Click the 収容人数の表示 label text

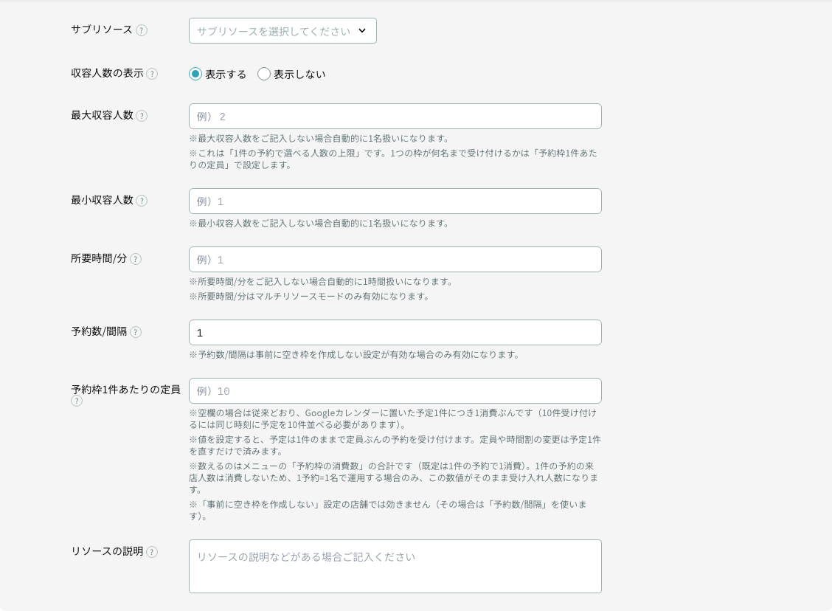coord(107,73)
